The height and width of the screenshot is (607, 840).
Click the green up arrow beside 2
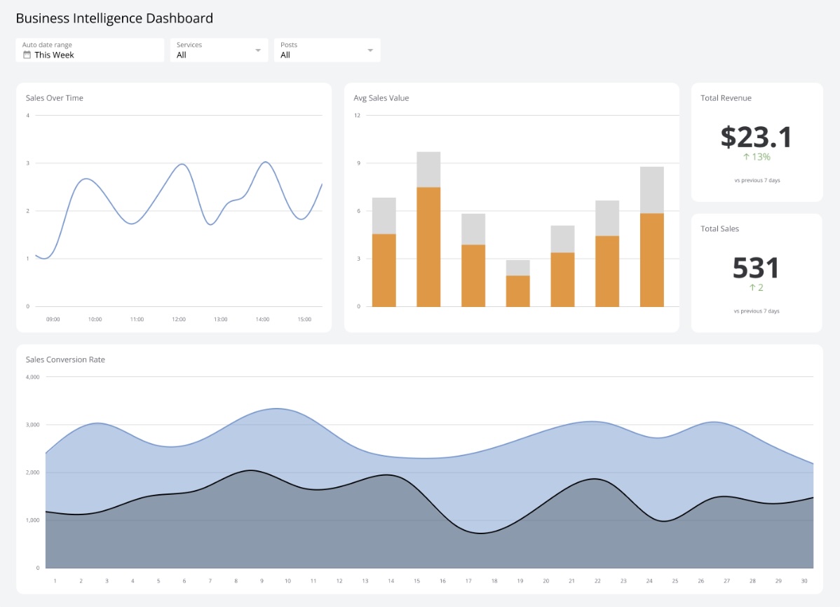click(x=751, y=287)
